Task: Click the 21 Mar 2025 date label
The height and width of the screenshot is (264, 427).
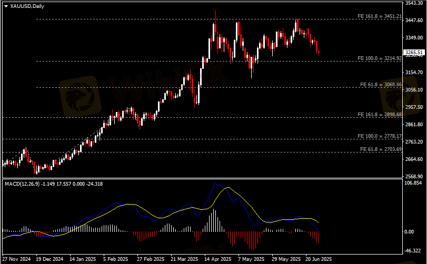Action: [x=184, y=259]
